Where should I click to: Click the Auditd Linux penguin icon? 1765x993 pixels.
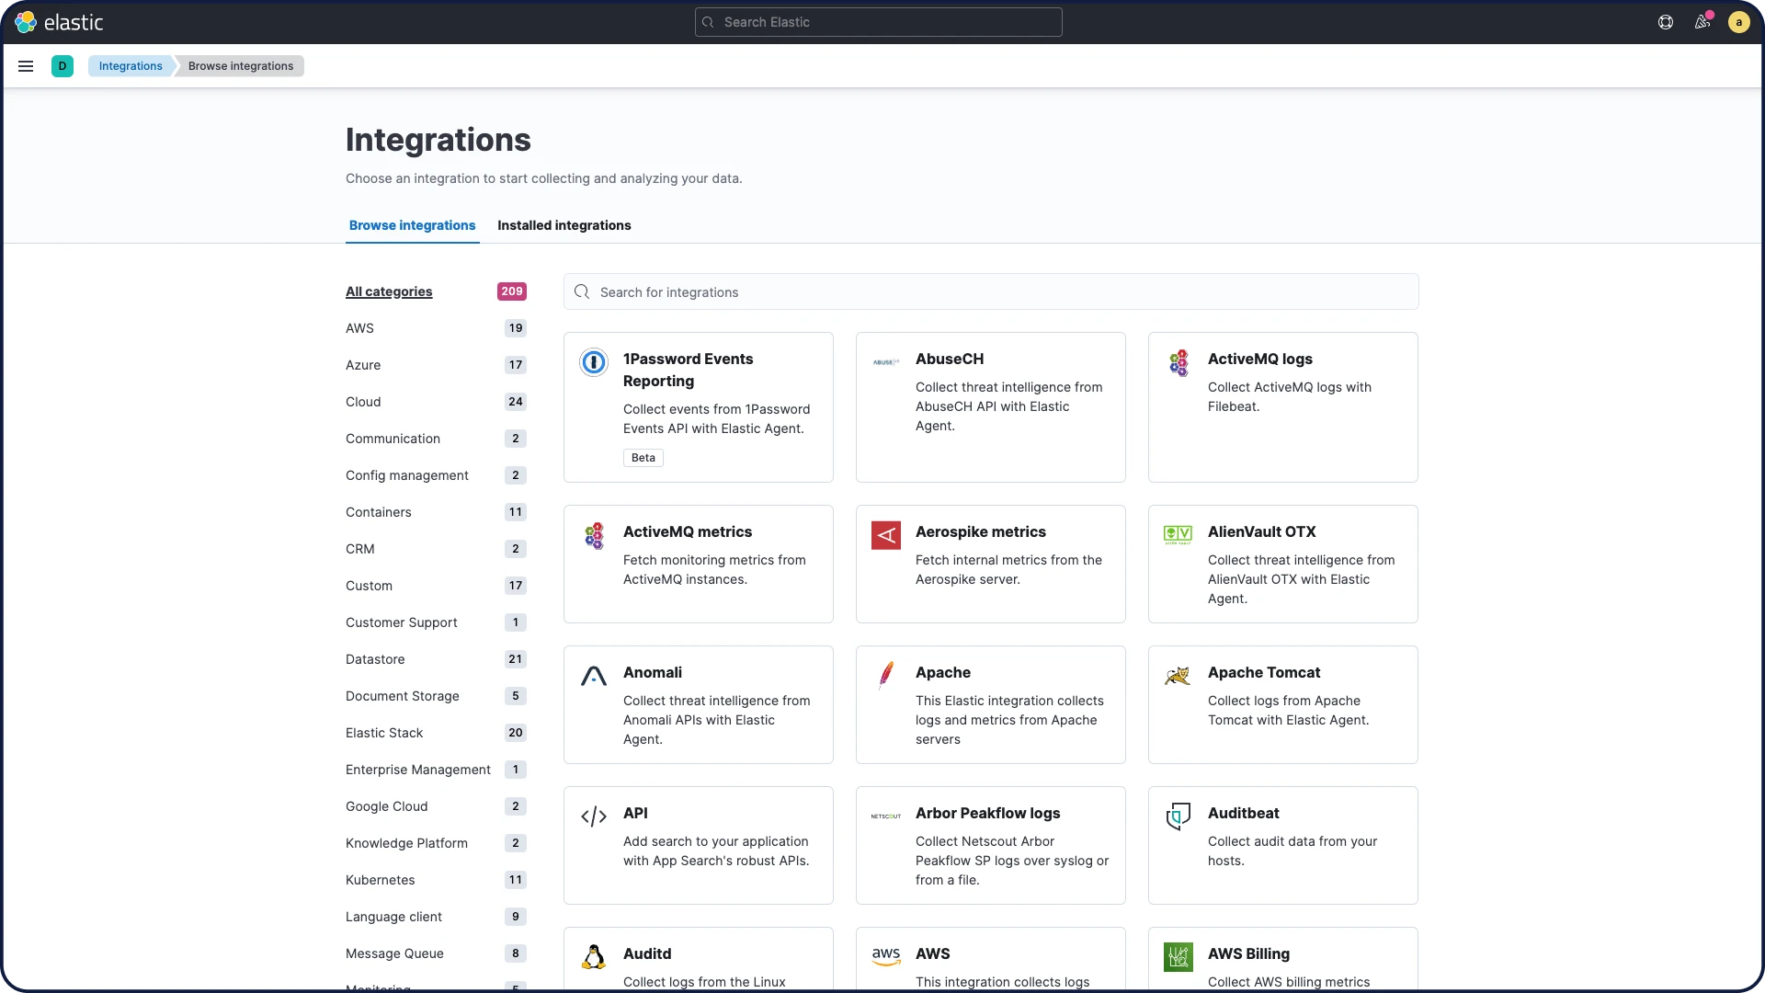(x=594, y=957)
